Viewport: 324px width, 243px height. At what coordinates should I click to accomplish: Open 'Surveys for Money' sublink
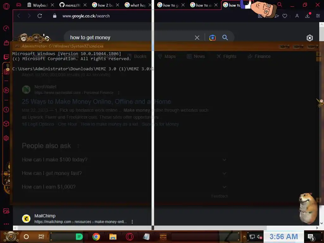(160, 124)
